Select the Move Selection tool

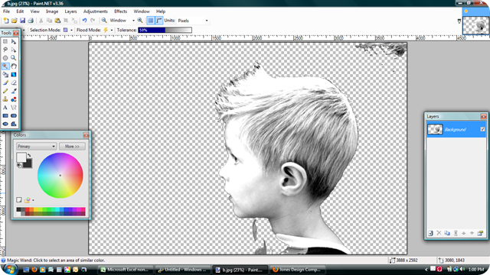pos(14,50)
